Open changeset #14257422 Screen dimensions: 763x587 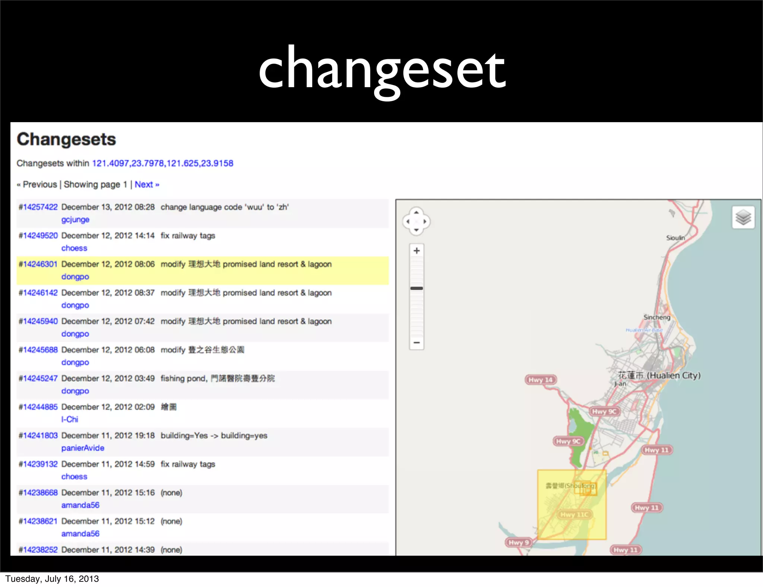38,207
